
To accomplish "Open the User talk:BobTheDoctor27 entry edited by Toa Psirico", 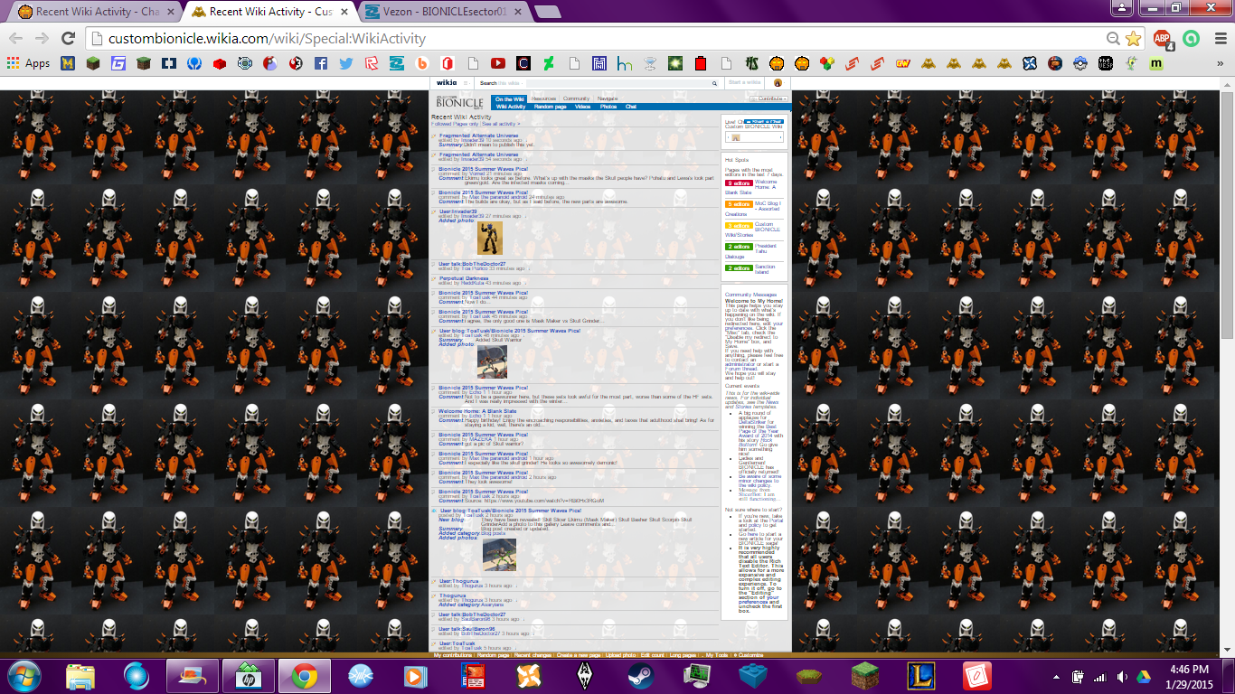I will pyautogui.click(x=472, y=264).
